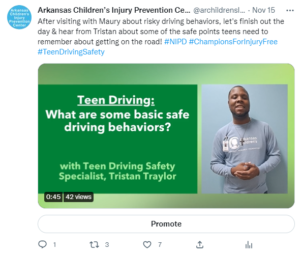
Task: Retweet this post via the retweet icon
Action: click(x=94, y=244)
